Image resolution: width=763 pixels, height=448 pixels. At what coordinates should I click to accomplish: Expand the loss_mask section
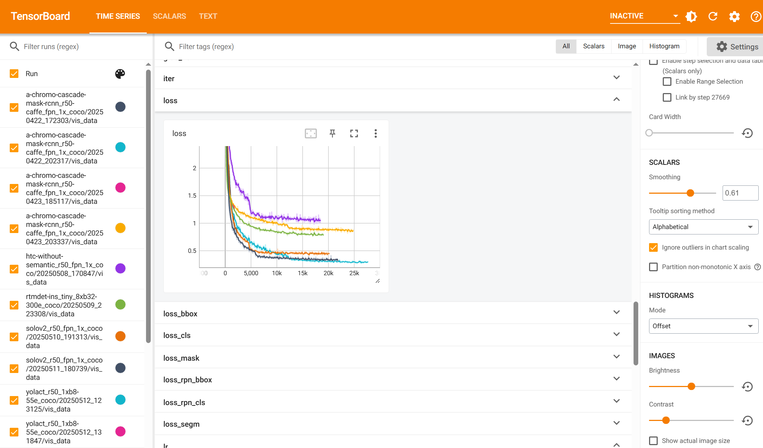616,357
